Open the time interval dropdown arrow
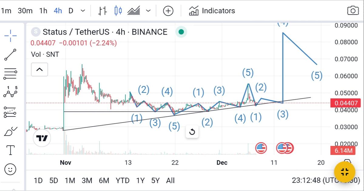Screen dimensions: 364x191 click(x=83, y=11)
